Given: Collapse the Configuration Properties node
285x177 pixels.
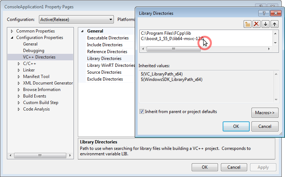Looking at the screenshot, I should pos(12,38).
